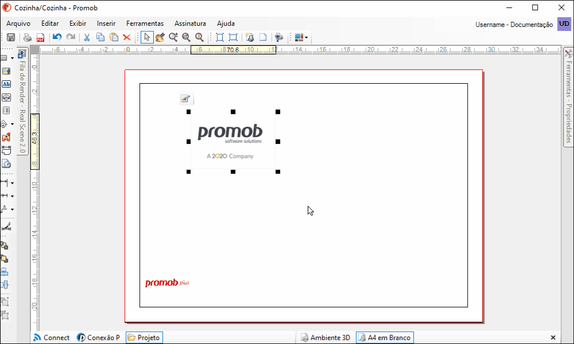Image resolution: width=574 pixels, height=344 pixels.
Task: Click the page with clock icon
Action: pos(6,163)
